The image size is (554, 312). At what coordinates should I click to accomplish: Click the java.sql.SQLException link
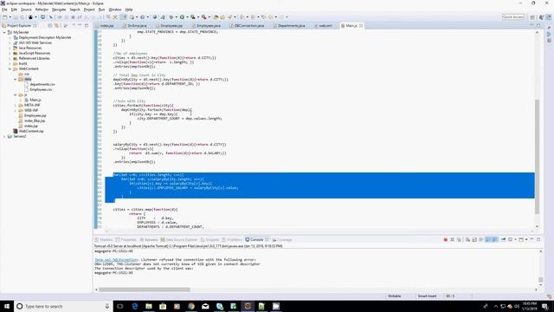pos(116,260)
